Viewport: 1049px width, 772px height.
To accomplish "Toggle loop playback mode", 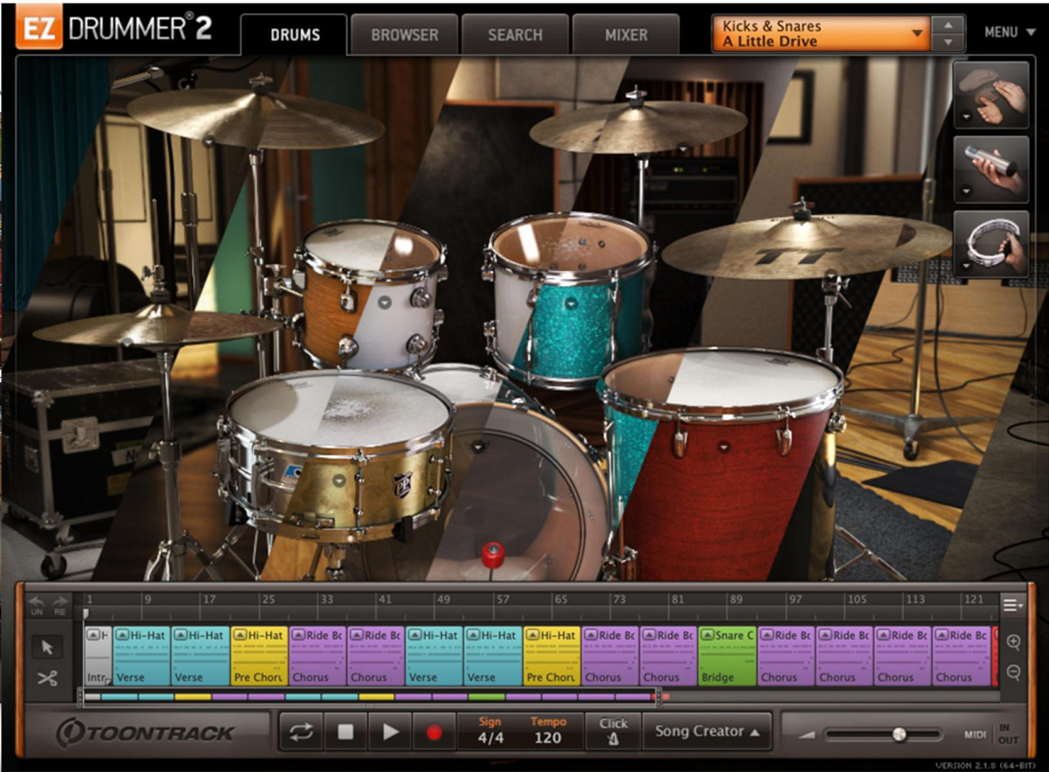I will coord(301,733).
